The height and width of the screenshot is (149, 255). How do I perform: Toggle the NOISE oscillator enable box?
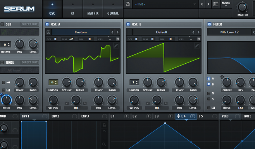pos(2,63)
